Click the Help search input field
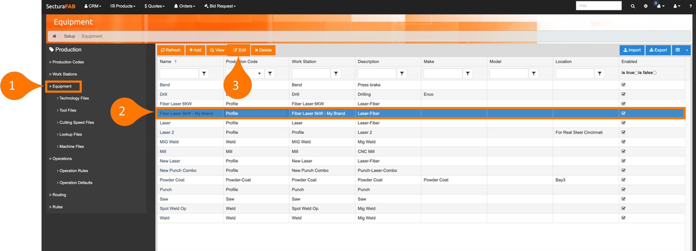This screenshot has height=251, width=696. 598,5
